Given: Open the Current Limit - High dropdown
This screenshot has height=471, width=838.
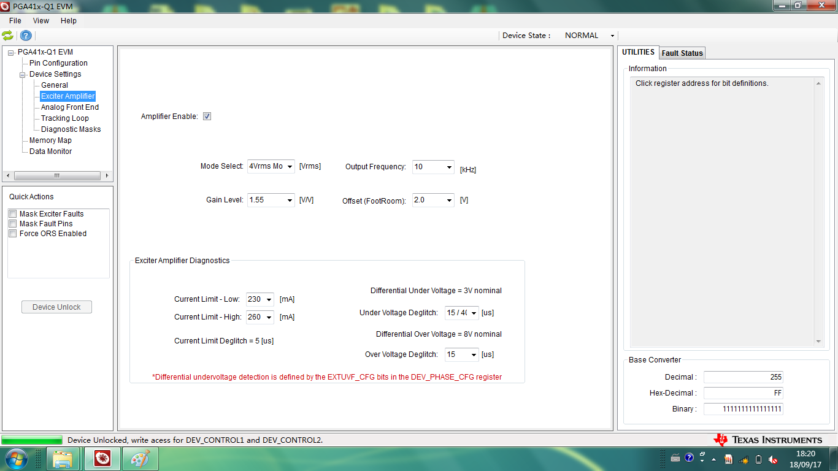Looking at the screenshot, I should coord(260,317).
